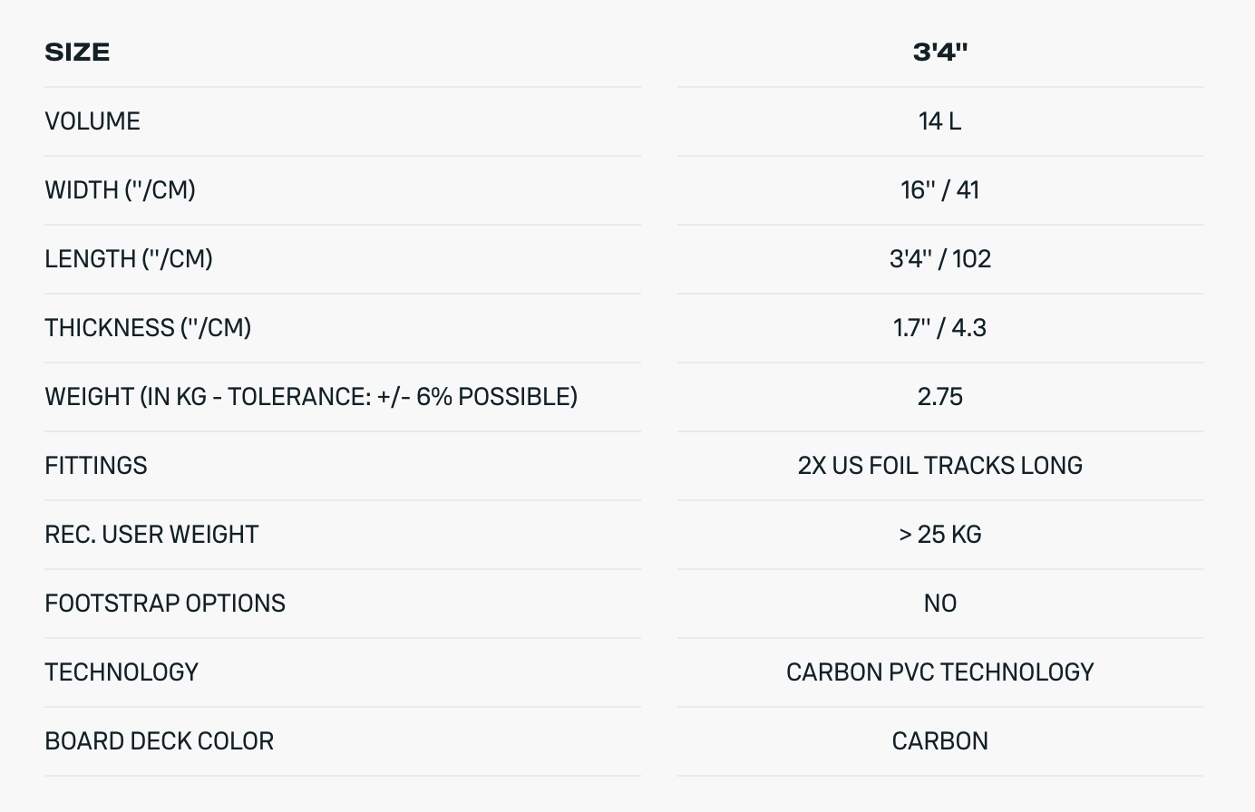The image size is (1255, 812).
Task: Click the 2X US FOIL TRACKS LONG value
Action: click(939, 466)
